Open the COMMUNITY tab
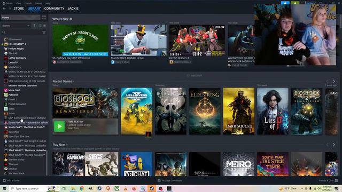Image resolution: width=342 pixels, height=192 pixels. click(54, 9)
